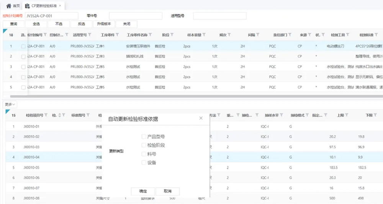Viewport: 383px width, 204px height.
Task: Expand the 更多 dropdown
Action: (10, 104)
